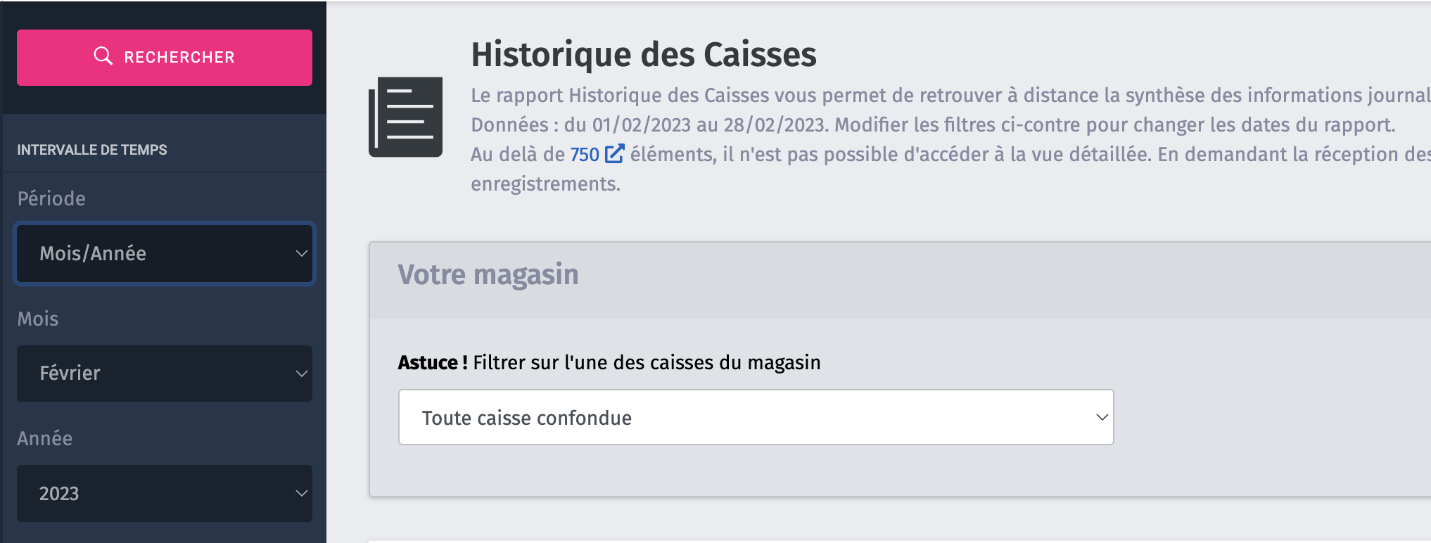
Task: Click the Période field label
Action: (x=51, y=198)
